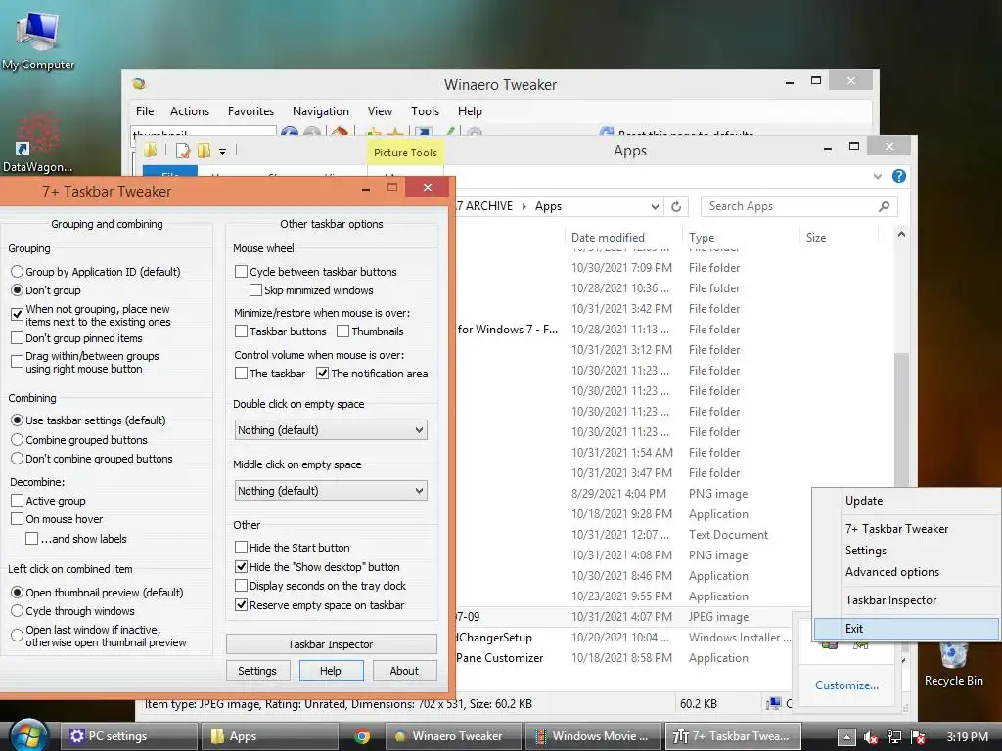Enable Drag within/between groups checkbox
This screenshot has width=1002, height=751.
pos(18,362)
